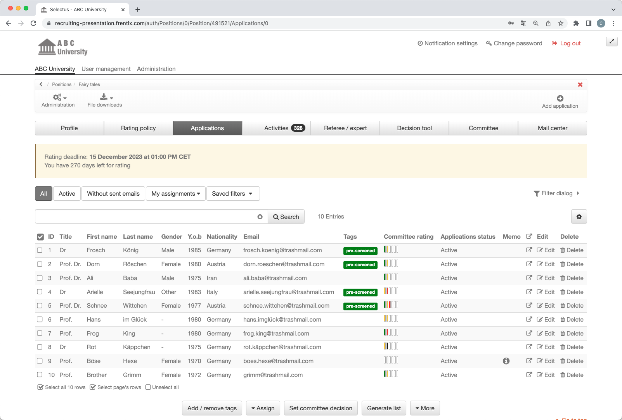
Task: Check the row 1 König checkbox
Action: [40, 250]
